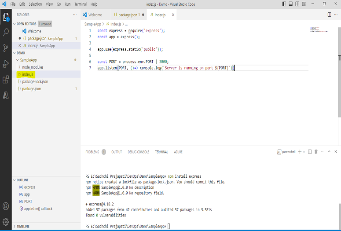Close the index.js editor tab
The image size is (341, 231).
[173, 15]
